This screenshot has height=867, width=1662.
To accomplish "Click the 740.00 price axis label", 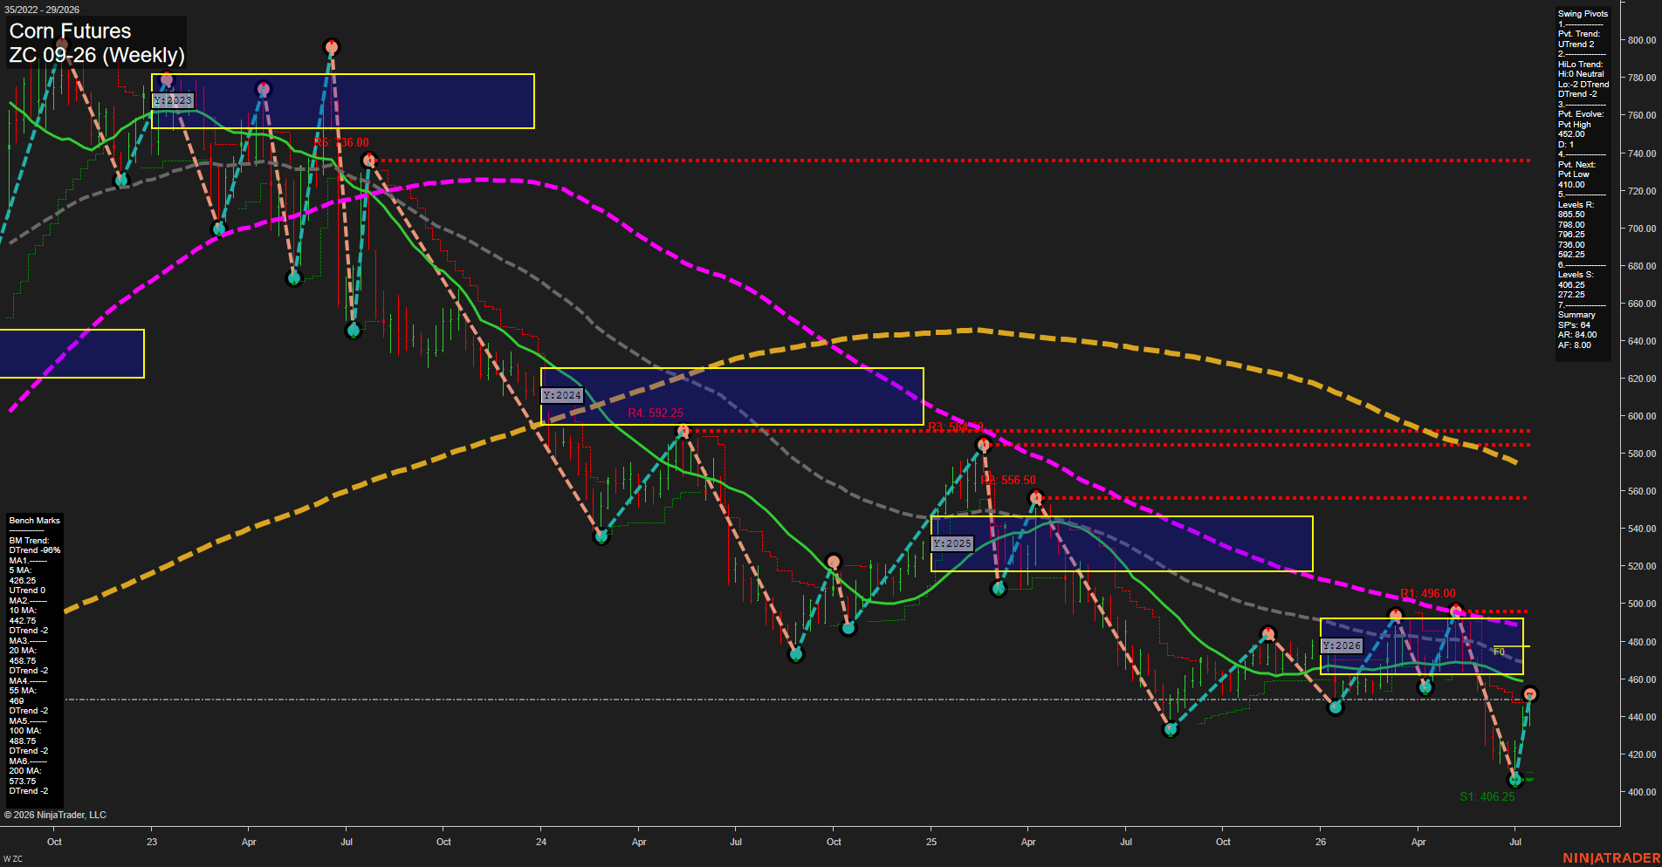I will [x=1642, y=154].
